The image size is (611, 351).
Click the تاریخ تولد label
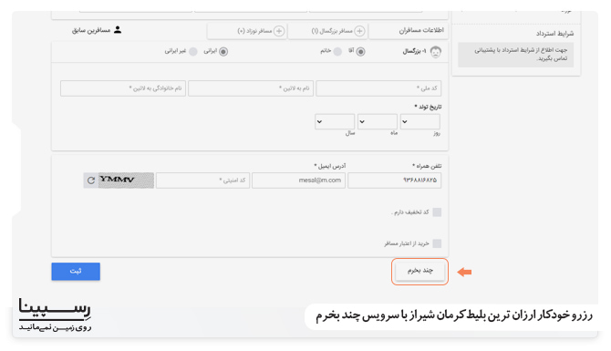[x=428, y=107]
